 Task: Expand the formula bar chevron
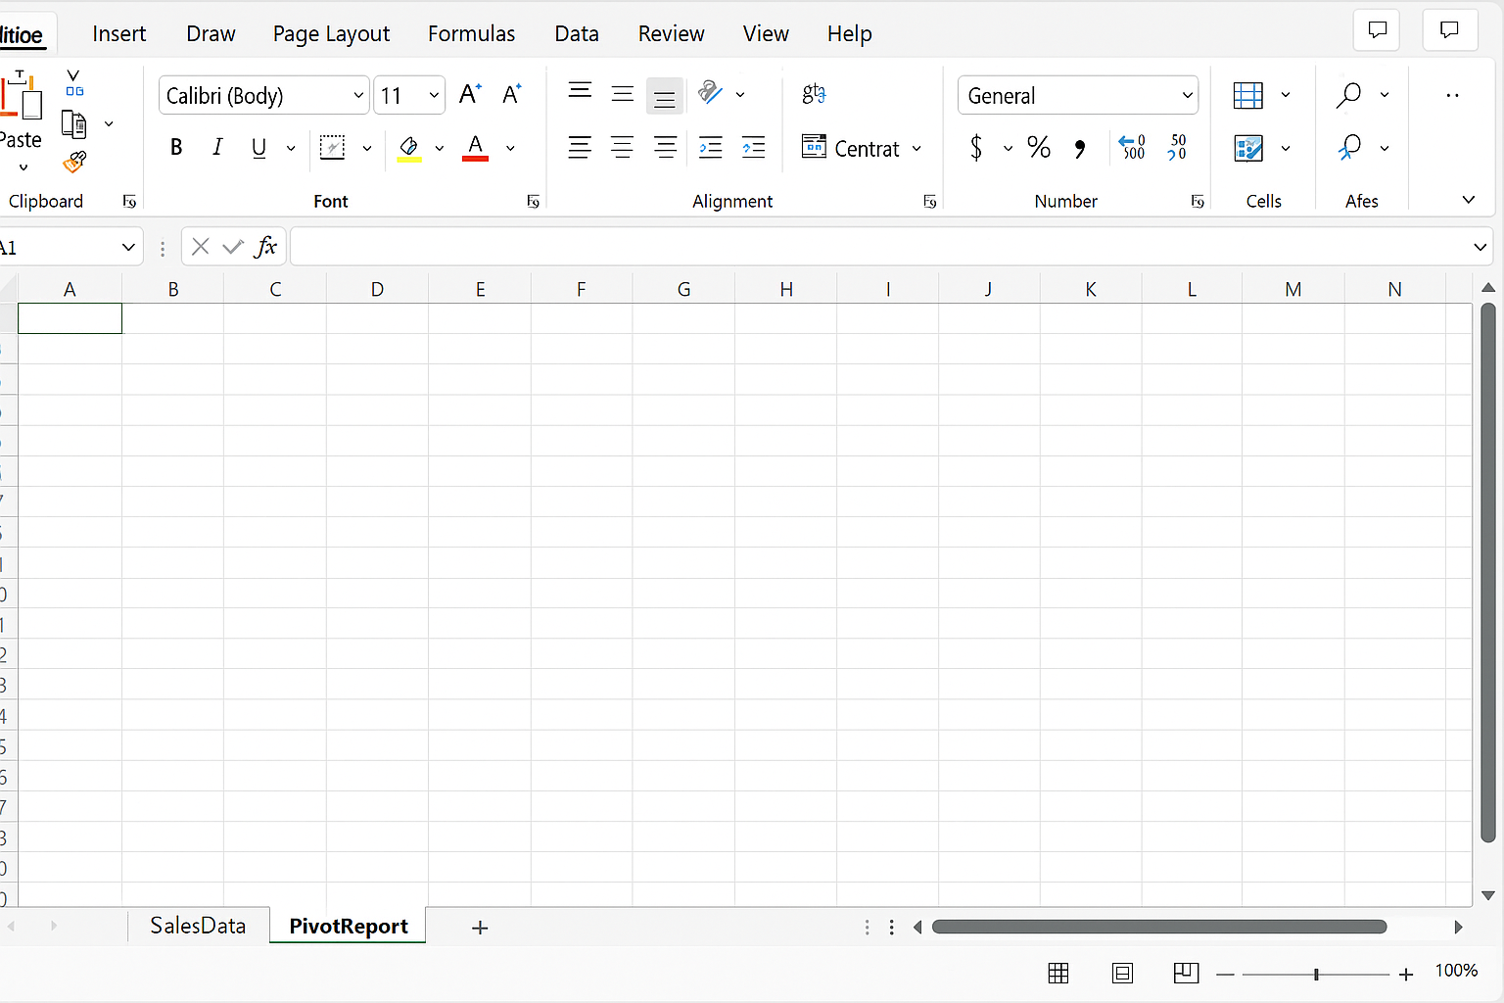coord(1480,247)
